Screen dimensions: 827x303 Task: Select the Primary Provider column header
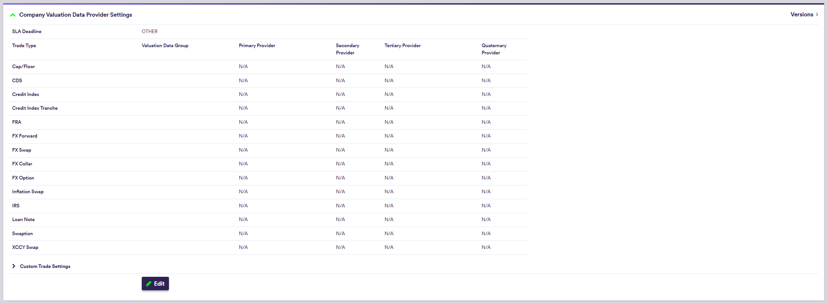point(257,46)
